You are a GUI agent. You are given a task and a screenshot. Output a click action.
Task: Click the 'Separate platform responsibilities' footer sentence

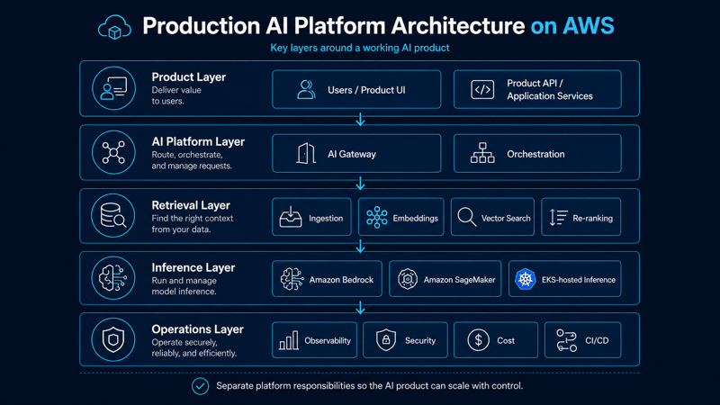pos(370,386)
